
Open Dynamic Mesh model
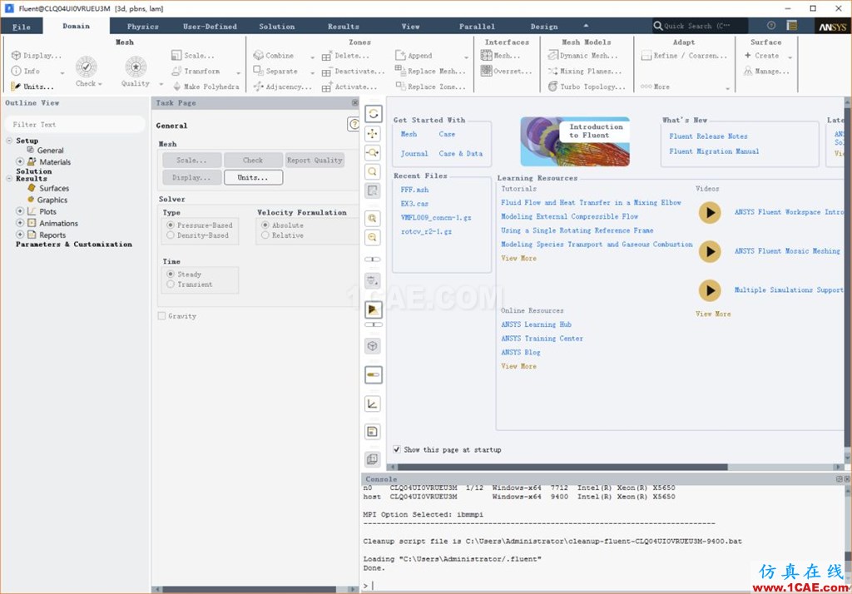pyautogui.click(x=582, y=56)
